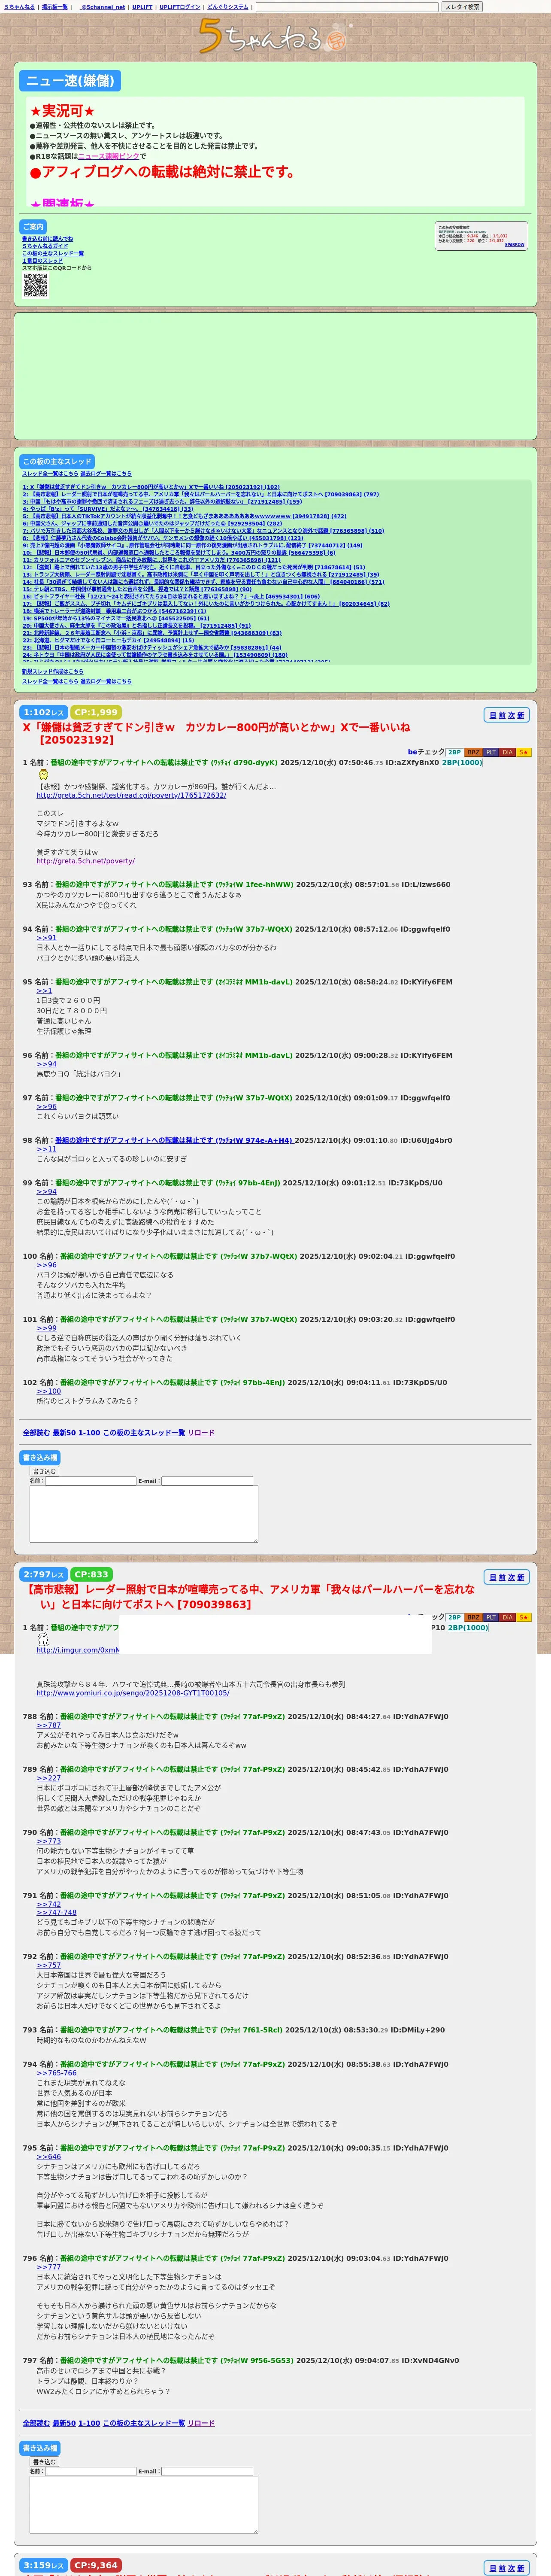This screenshot has width=551, height=2576.
Task: Click 書き込む button in カツカレー thread form
Action: pos(44,1471)
